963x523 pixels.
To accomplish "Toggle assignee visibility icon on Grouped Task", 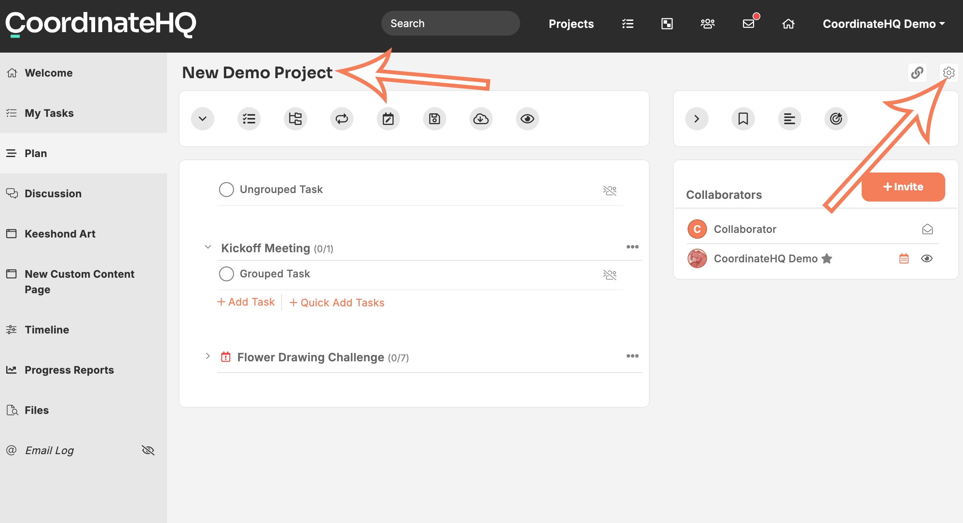I will tap(610, 275).
